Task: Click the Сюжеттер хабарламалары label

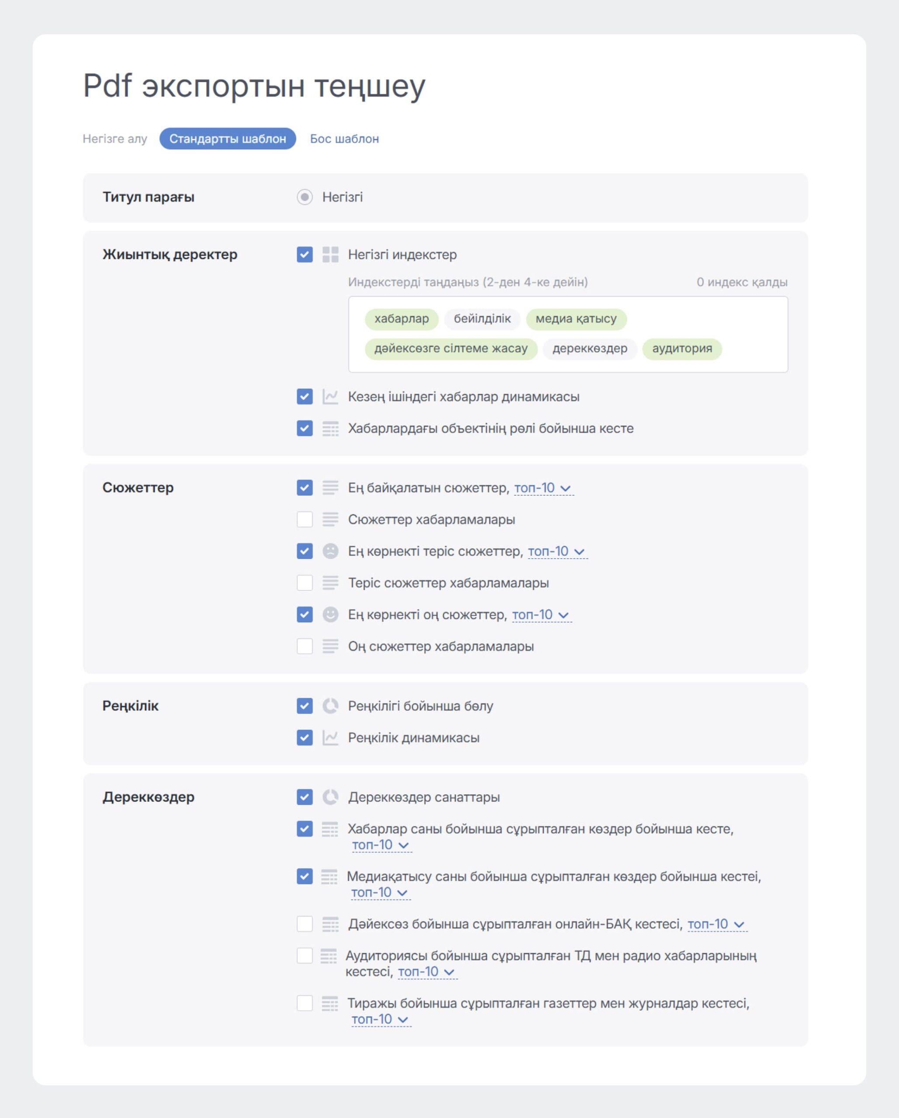Action: point(432,520)
